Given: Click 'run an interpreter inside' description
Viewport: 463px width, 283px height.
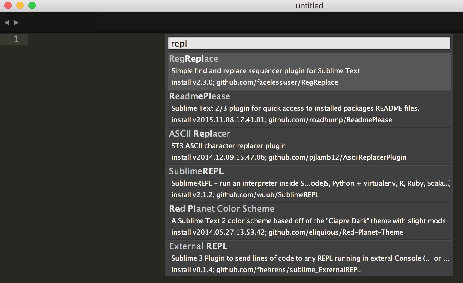Looking at the screenshot, I should tap(310, 183).
